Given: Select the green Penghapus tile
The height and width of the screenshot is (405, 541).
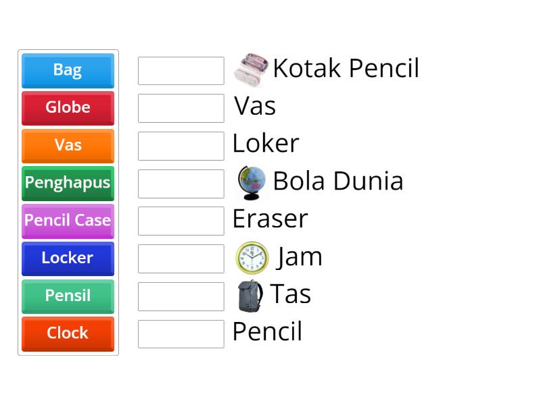Looking at the screenshot, I should tap(68, 184).
